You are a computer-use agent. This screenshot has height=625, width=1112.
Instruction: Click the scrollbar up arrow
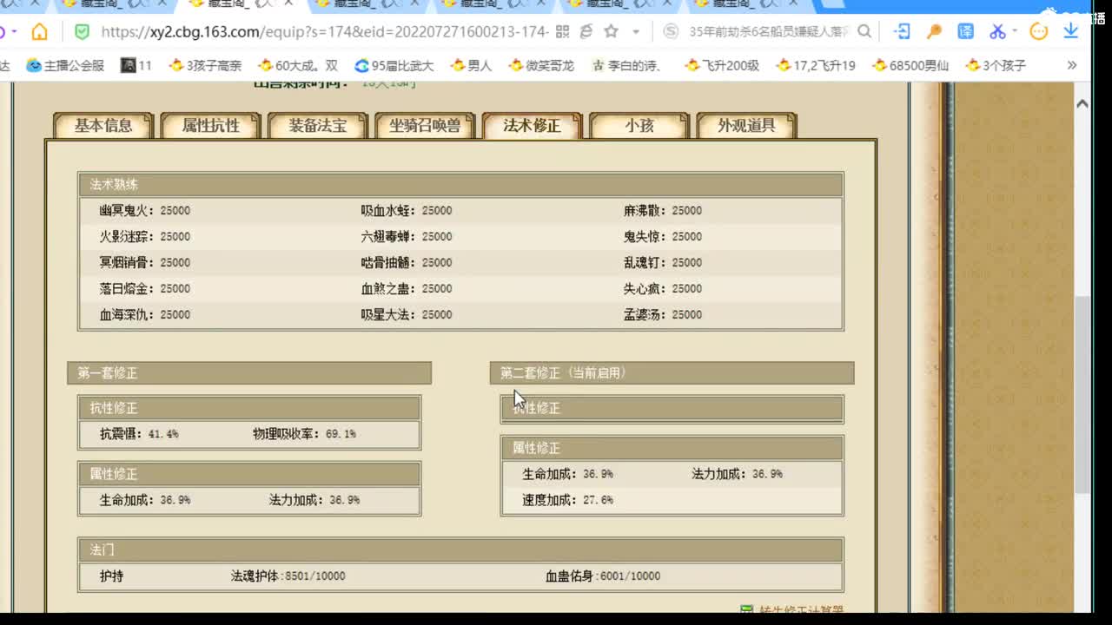[1082, 103]
